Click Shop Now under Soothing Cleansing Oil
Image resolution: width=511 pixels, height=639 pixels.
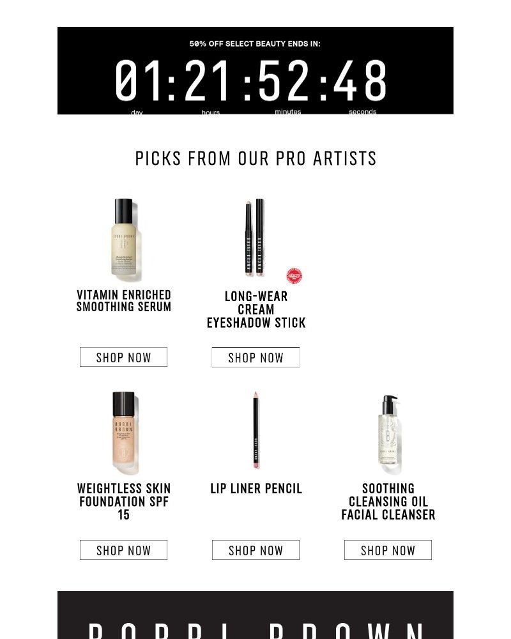pyautogui.click(x=388, y=550)
